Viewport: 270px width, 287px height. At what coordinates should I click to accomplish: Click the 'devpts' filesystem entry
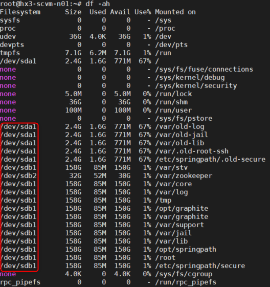pyautogui.click(x=12, y=45)
